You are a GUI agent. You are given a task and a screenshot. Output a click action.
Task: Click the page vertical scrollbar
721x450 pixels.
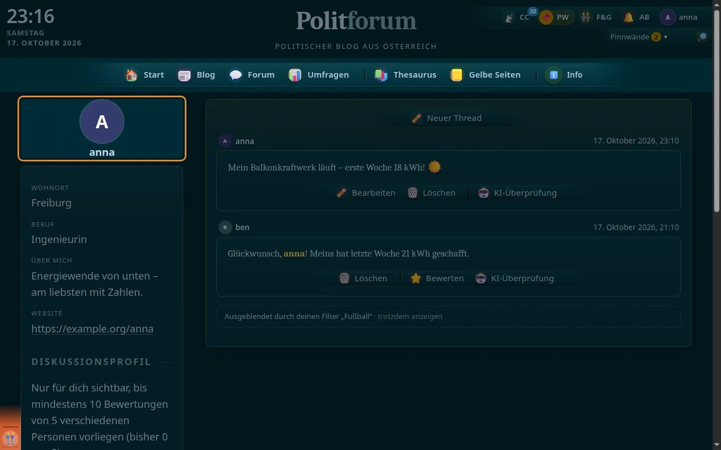click(716, 112)
